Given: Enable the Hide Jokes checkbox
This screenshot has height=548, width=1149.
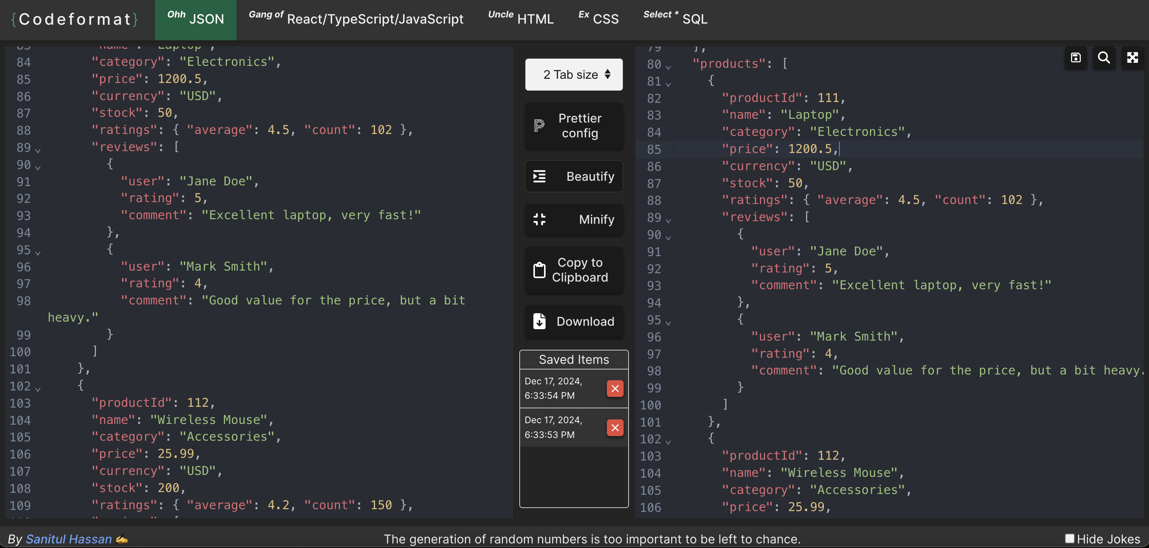Looking at the screenshot, I should [1069, 538].
